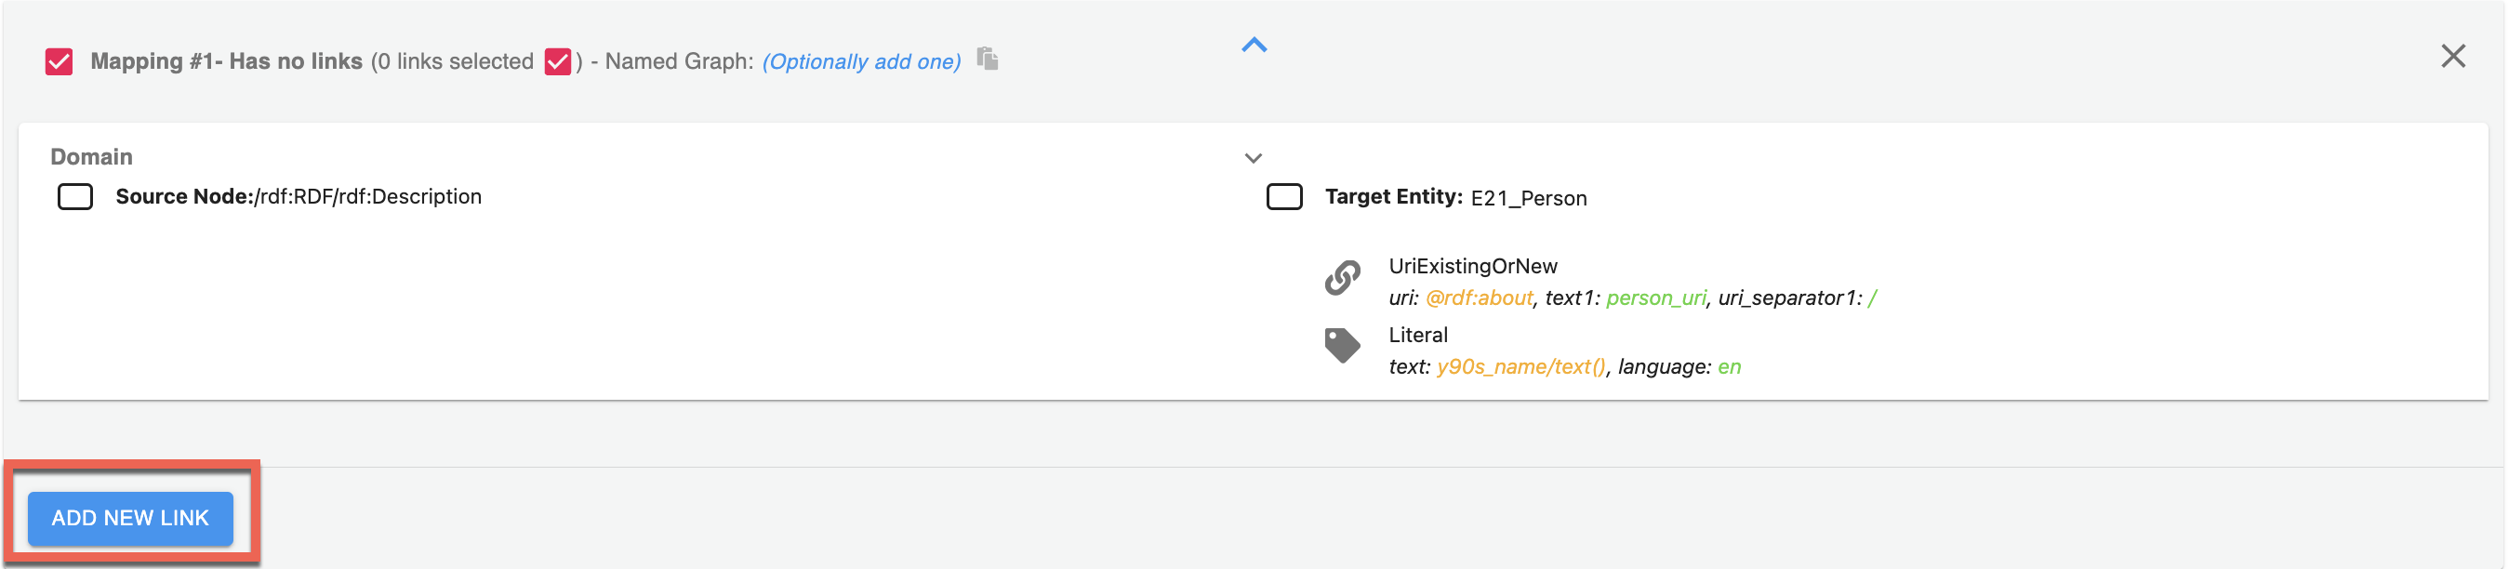Open the 'Optionally add one' named graph link
Image resolution: width=2509 pixels, height=569 pixels.
pyautogui.click(x=861, y=61)
